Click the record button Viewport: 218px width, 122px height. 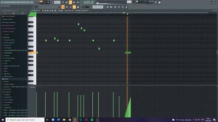pos(52,2)
